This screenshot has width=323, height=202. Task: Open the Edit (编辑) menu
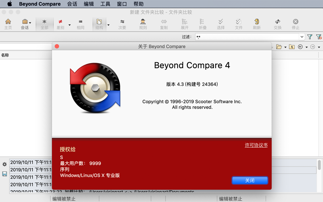pos(89,4)
